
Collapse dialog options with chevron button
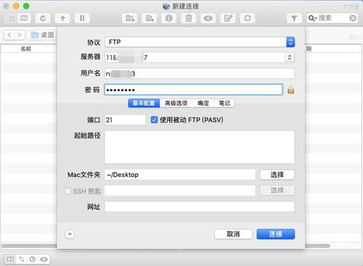(70, 234)
